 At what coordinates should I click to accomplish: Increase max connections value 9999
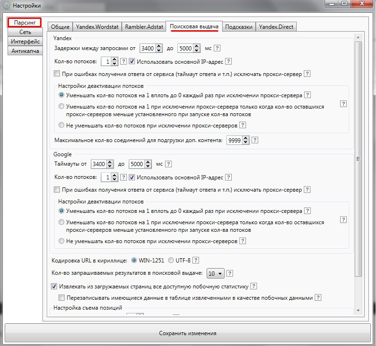[x=245, y=138]
